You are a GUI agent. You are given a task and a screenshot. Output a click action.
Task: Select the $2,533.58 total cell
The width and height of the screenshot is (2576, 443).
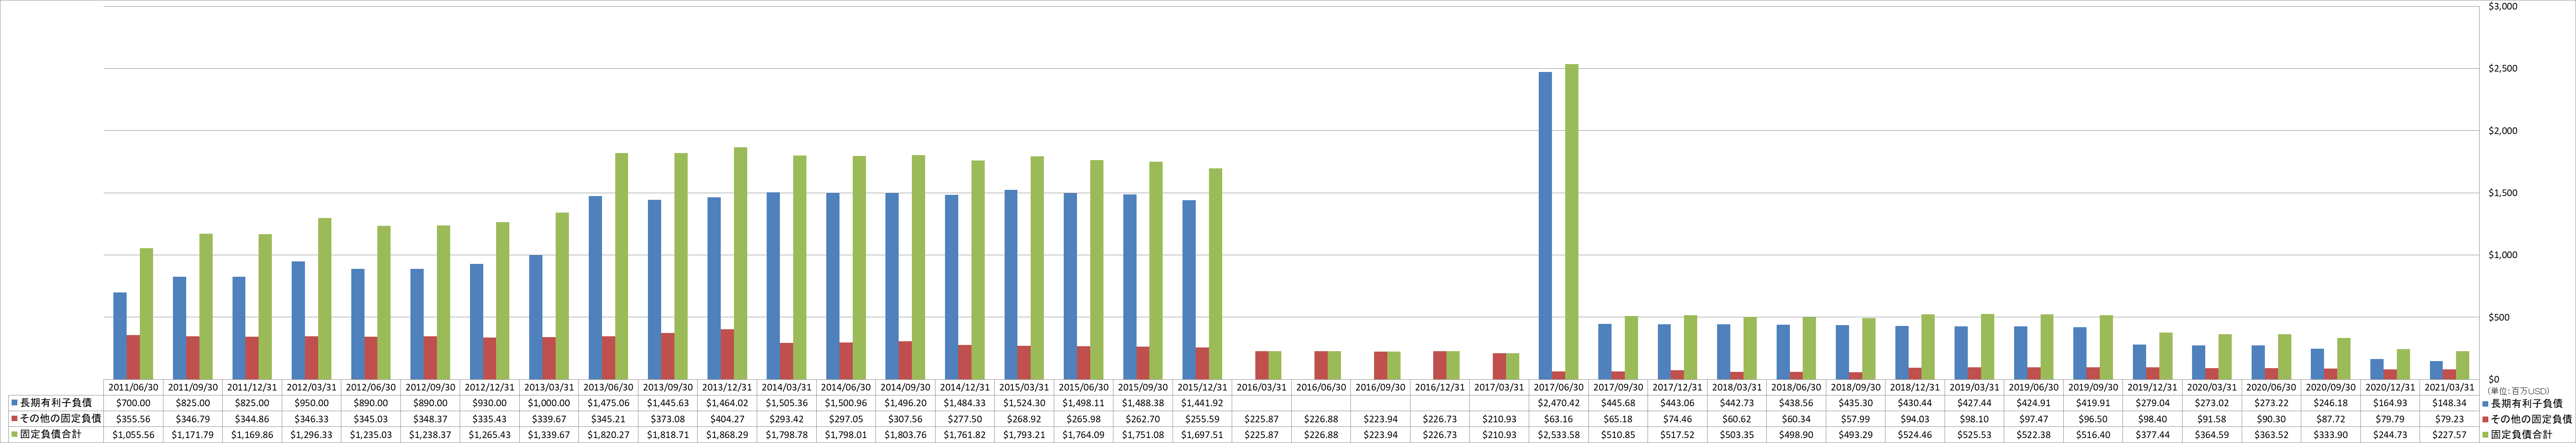pos(1559,435)
